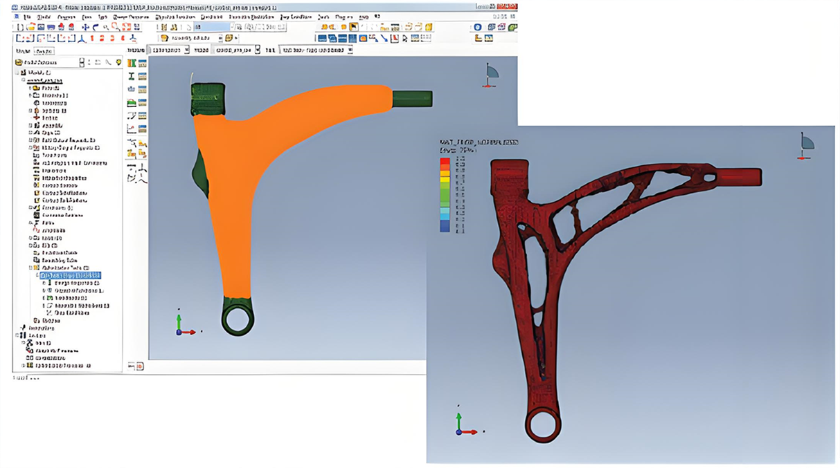Select the highlighted optimization task in tree
The height and width of the screenshot is (468, 840).
pos(71,275)
